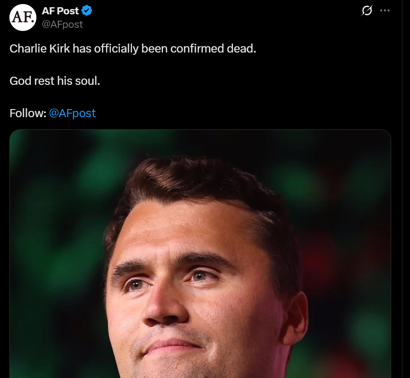Click the "Follow:" label in the post
The height and width of the screenshot is (378, 410).
tap(28, 113)
